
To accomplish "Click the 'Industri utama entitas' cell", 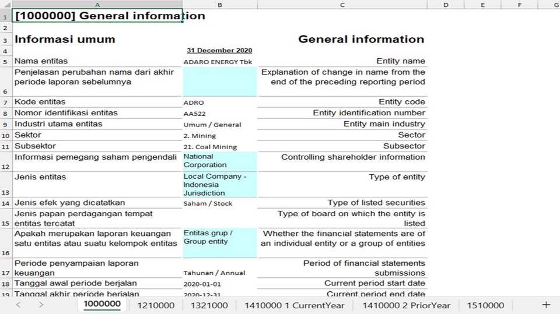I will (97, 124).
